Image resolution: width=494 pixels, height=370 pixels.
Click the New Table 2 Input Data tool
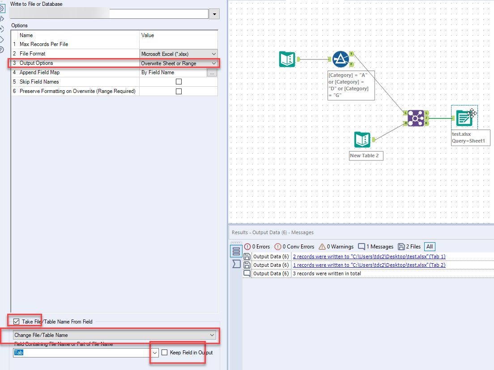(362, 139)
